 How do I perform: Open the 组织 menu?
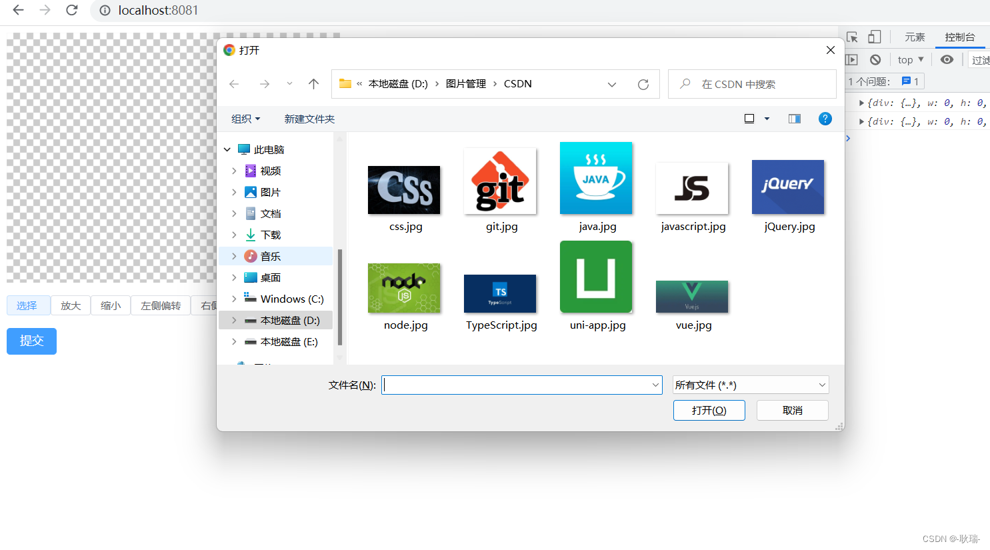click(x=245, y=119)
